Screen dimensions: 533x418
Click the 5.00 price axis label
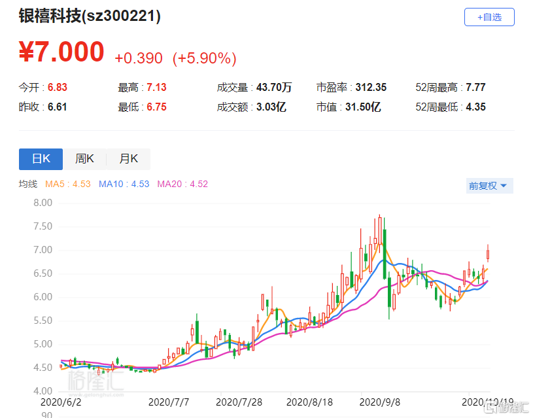point(43,344)
